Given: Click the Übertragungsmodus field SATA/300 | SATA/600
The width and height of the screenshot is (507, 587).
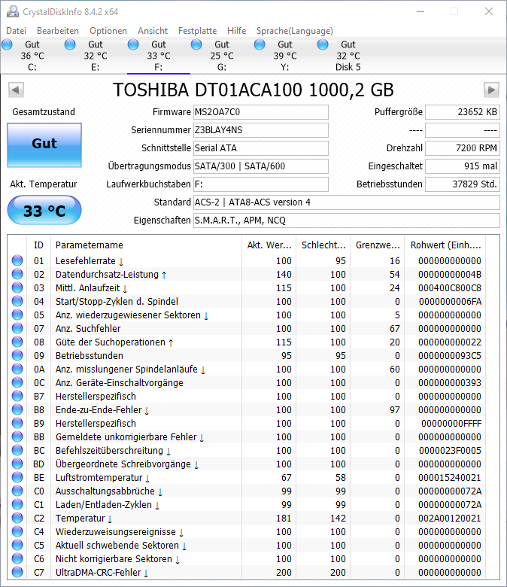Looking at the screenshot, I should [x=261, y=166].
